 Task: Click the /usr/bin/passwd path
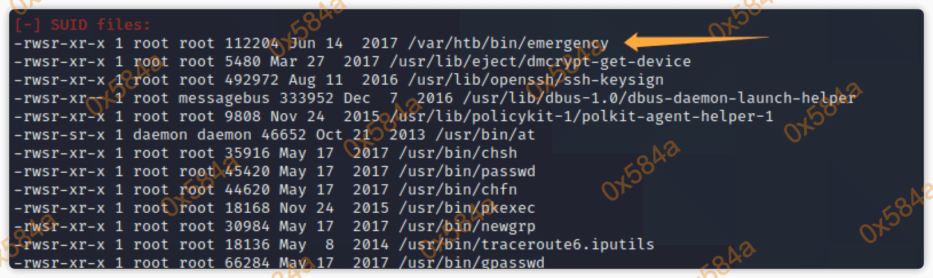pyautogui.click(x=466, y=172)
